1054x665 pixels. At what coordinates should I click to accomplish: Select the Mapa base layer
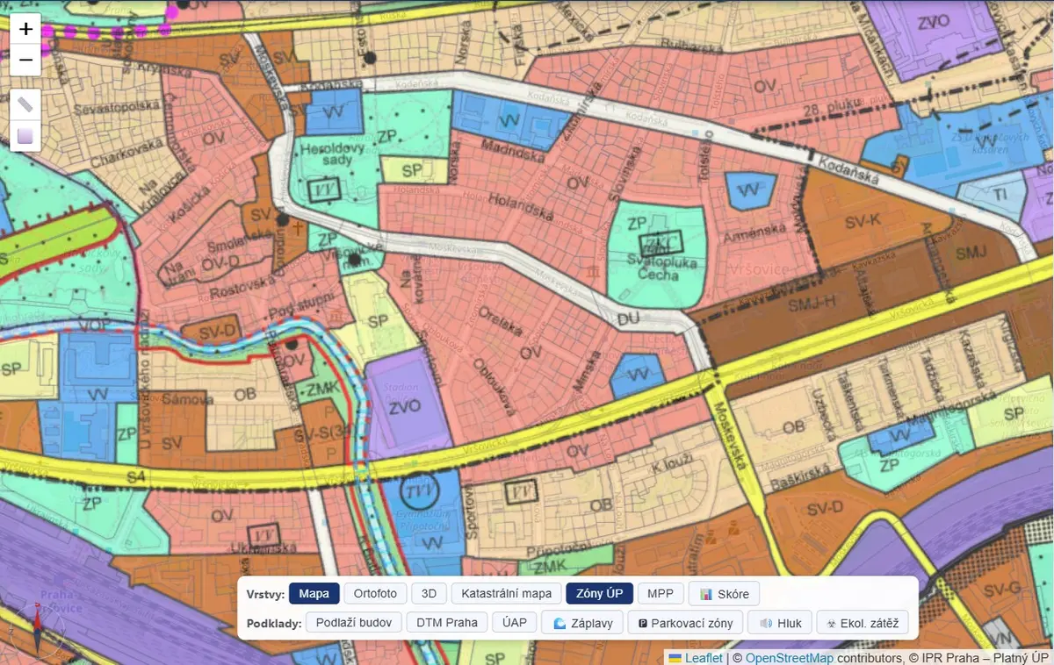pos(314,594)
